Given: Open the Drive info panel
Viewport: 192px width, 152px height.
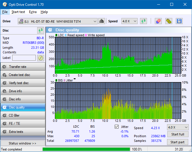Looking at the screenshot, I should point(23,91).
